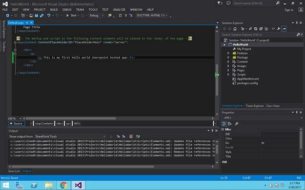Collapse the Misc category in Properties

click(x=223, y=130)
